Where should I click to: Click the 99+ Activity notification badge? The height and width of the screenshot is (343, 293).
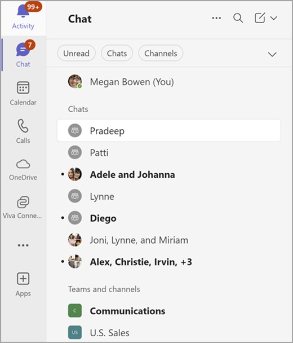coord(33,7)
